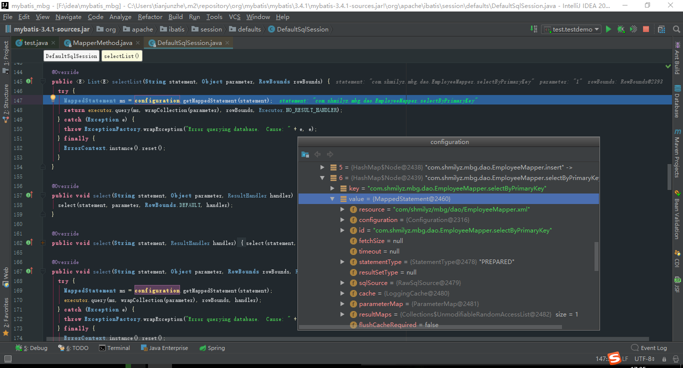Image resolution: width=683 pixels, height=368 pixels.
Task: Collapse the MappedStatement value node
Action: click(332, 198)
